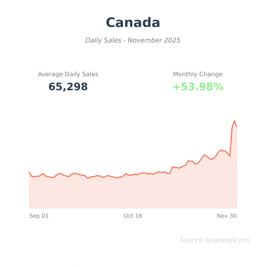Click the Canada chart title
The height and width of the screenshot is (266, 266).
[x=133, y=23]
